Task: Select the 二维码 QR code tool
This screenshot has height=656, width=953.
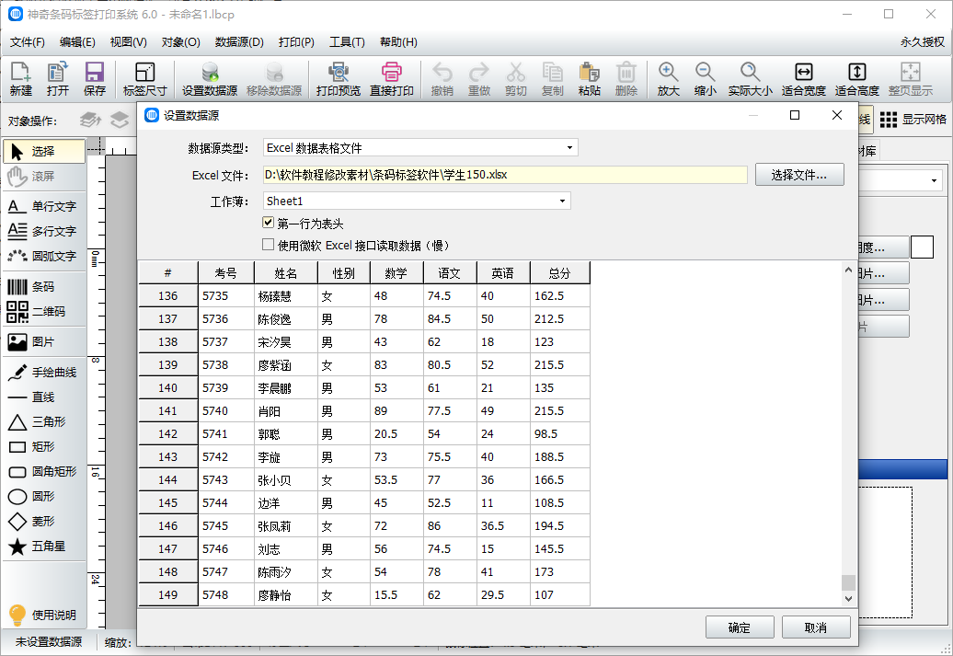Action: pos(43,312)
